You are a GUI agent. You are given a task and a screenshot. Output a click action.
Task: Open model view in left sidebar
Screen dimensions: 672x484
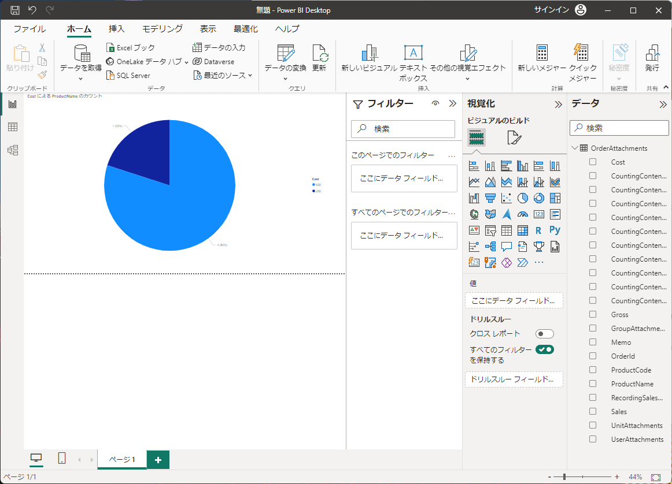(12, 150)
